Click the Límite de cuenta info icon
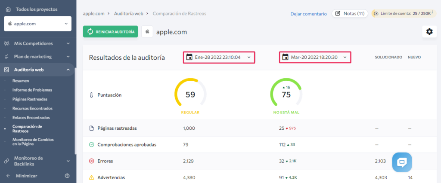 pyautogui.click(x=433, y=13)
